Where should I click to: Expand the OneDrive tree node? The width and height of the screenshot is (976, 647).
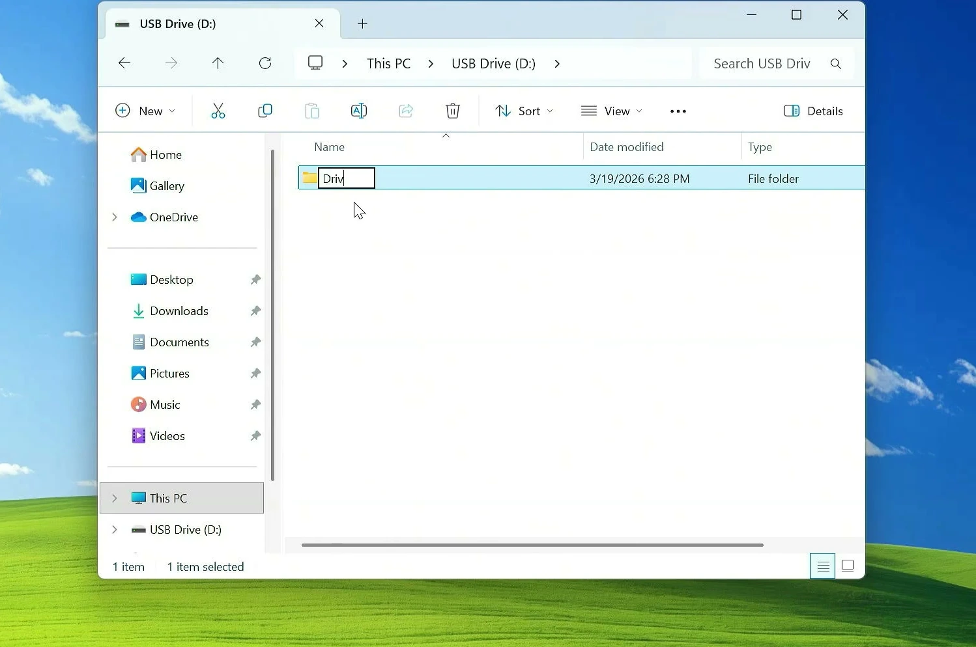pos(115,217)
